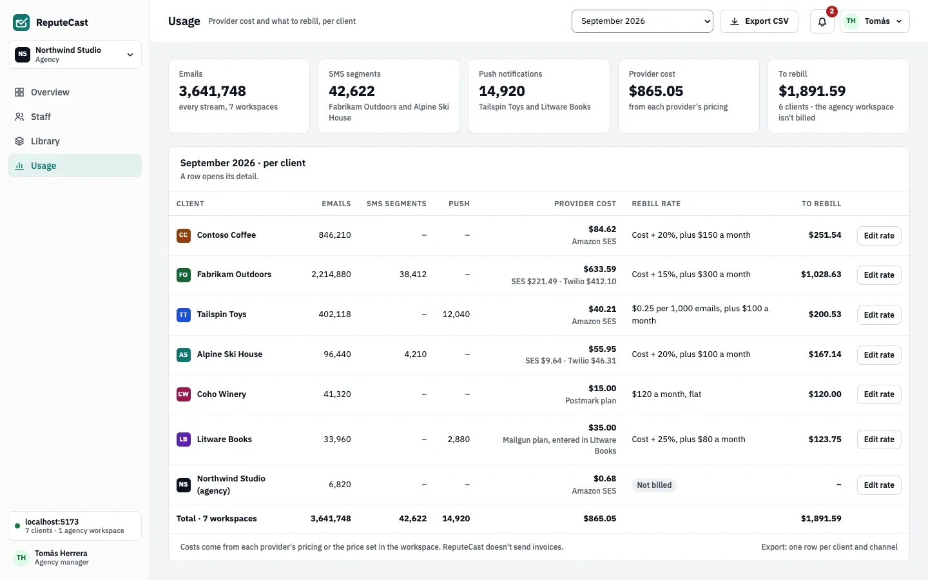Click Fabrikam Outdoors' 2,214,880 emails value
The image size is (928, 580).
coord(331,275)
